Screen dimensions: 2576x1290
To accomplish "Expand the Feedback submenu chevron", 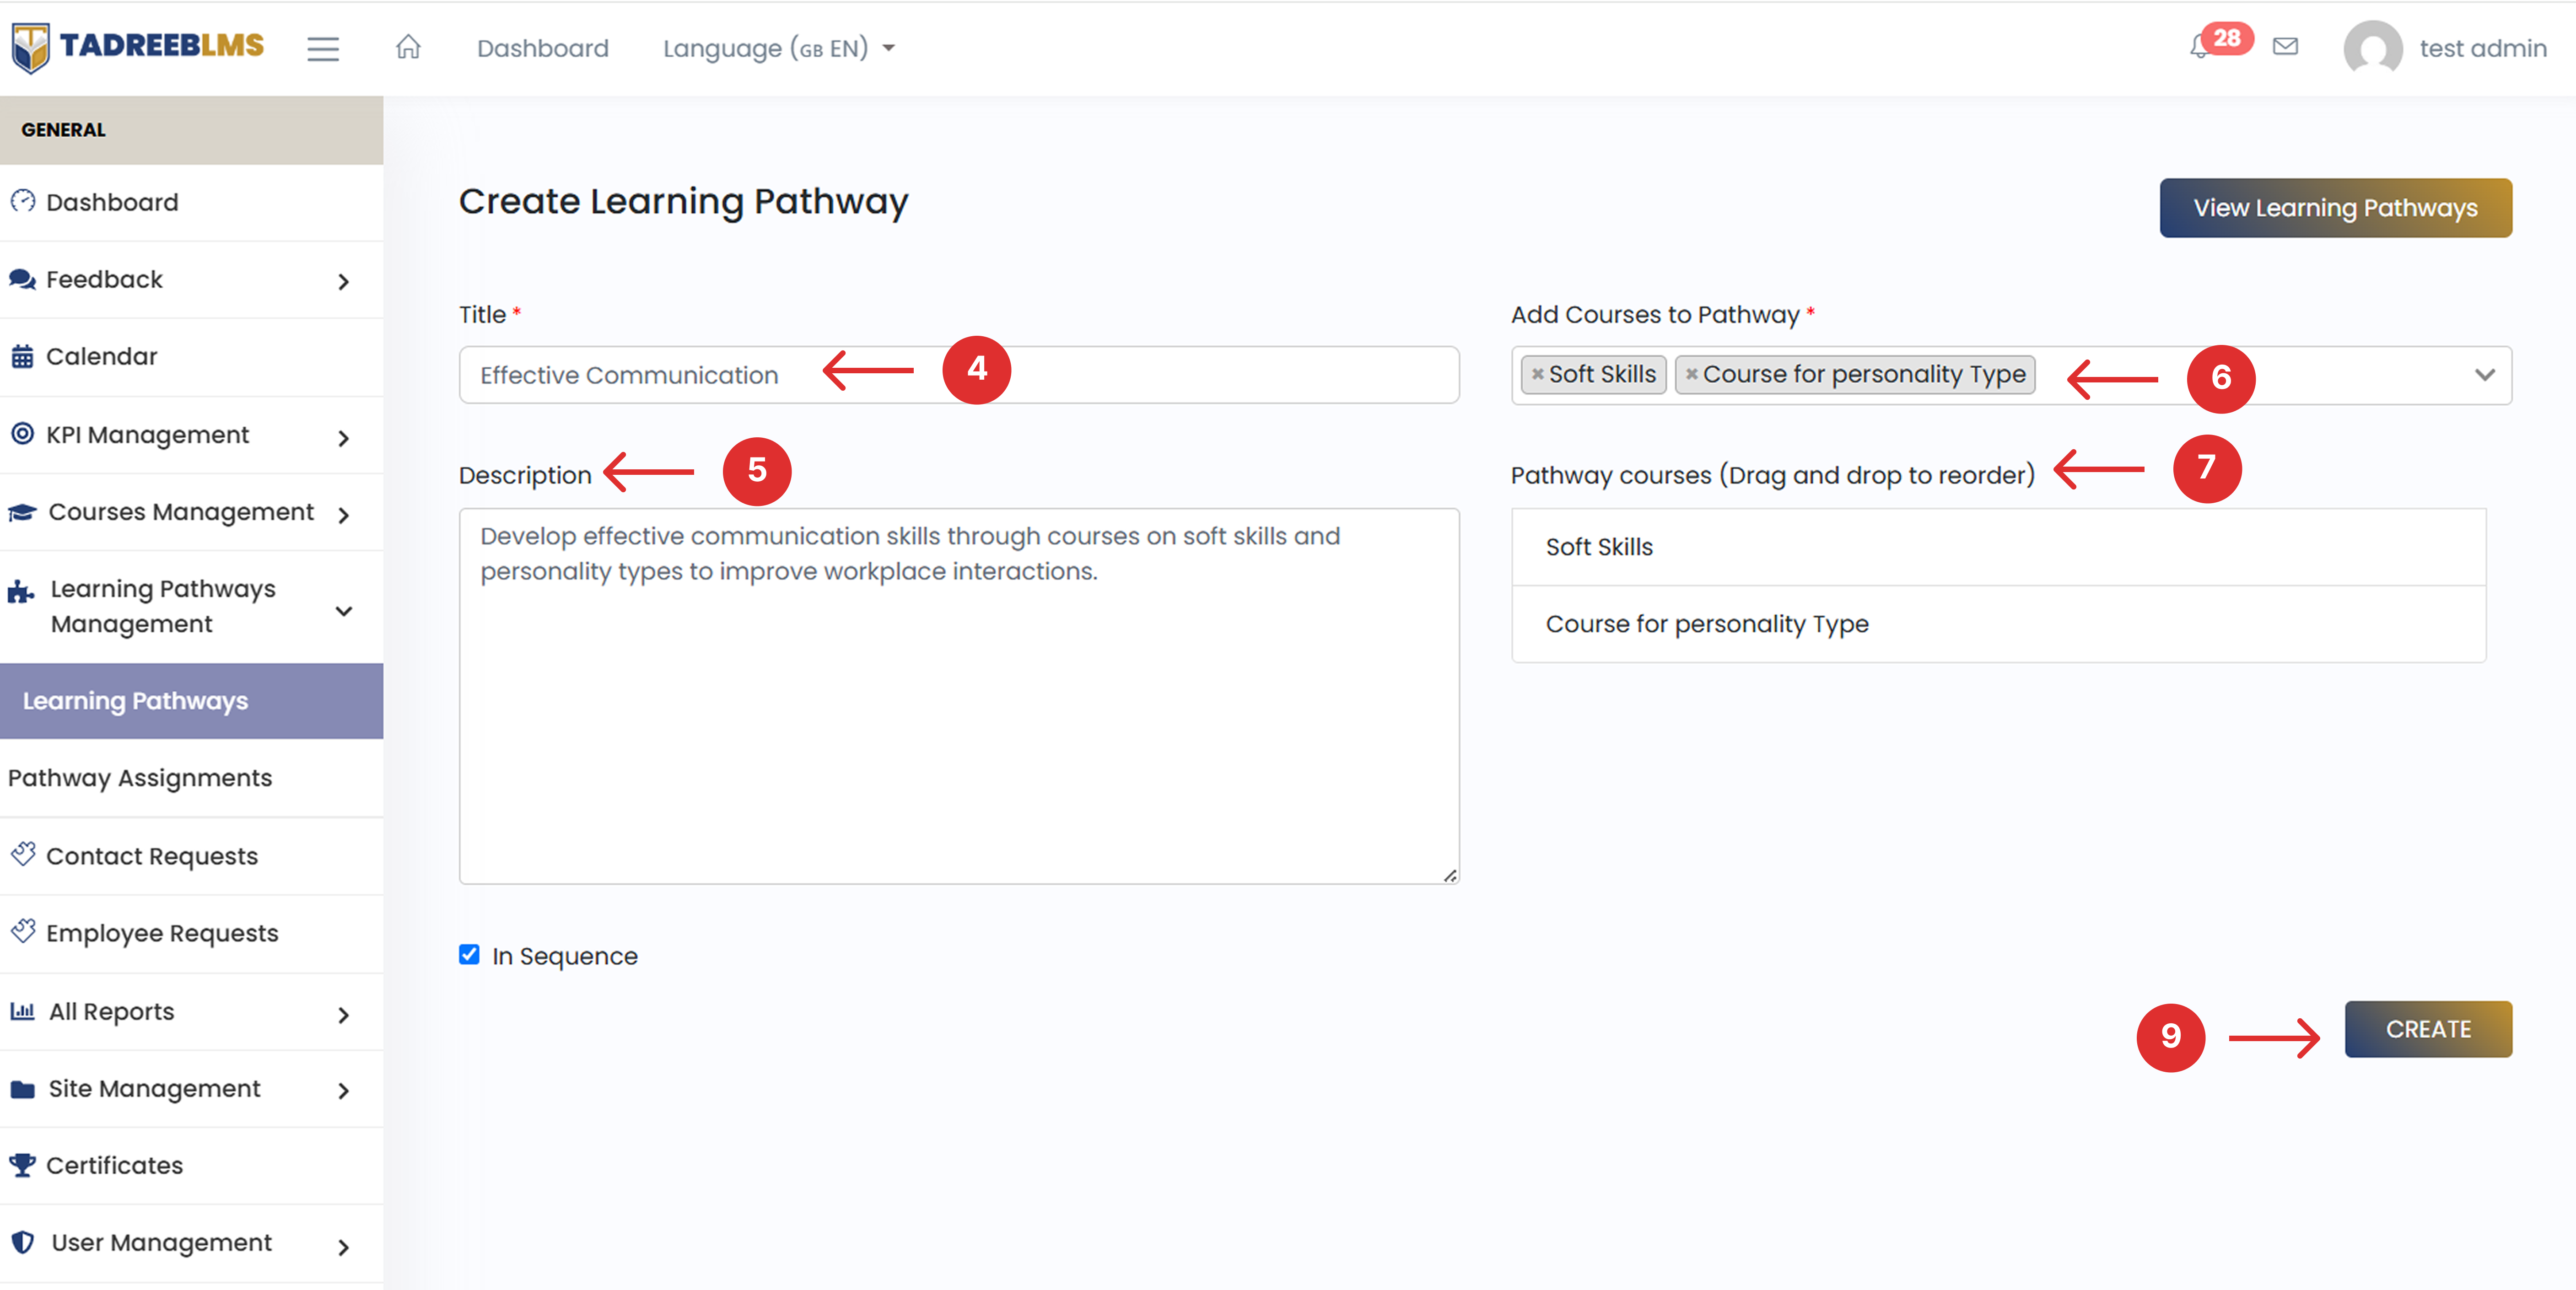I will [344, 282].
